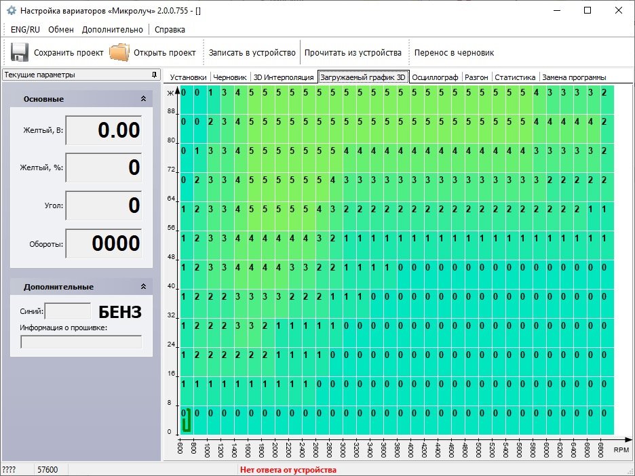Pin the Текущие параметры panel
This screenshot has width=635, height=476.
[x=154, y=75]
